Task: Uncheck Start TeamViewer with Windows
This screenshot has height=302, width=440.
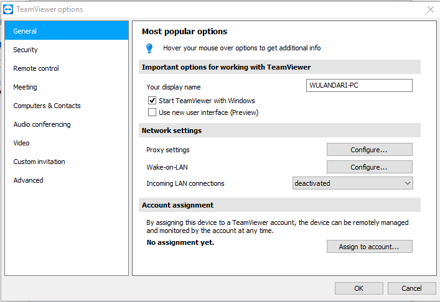Action: coord(152,100)
